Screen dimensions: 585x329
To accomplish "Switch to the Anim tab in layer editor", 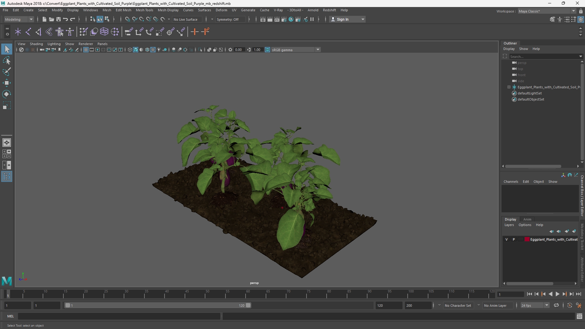I will (x=527, y=219).
